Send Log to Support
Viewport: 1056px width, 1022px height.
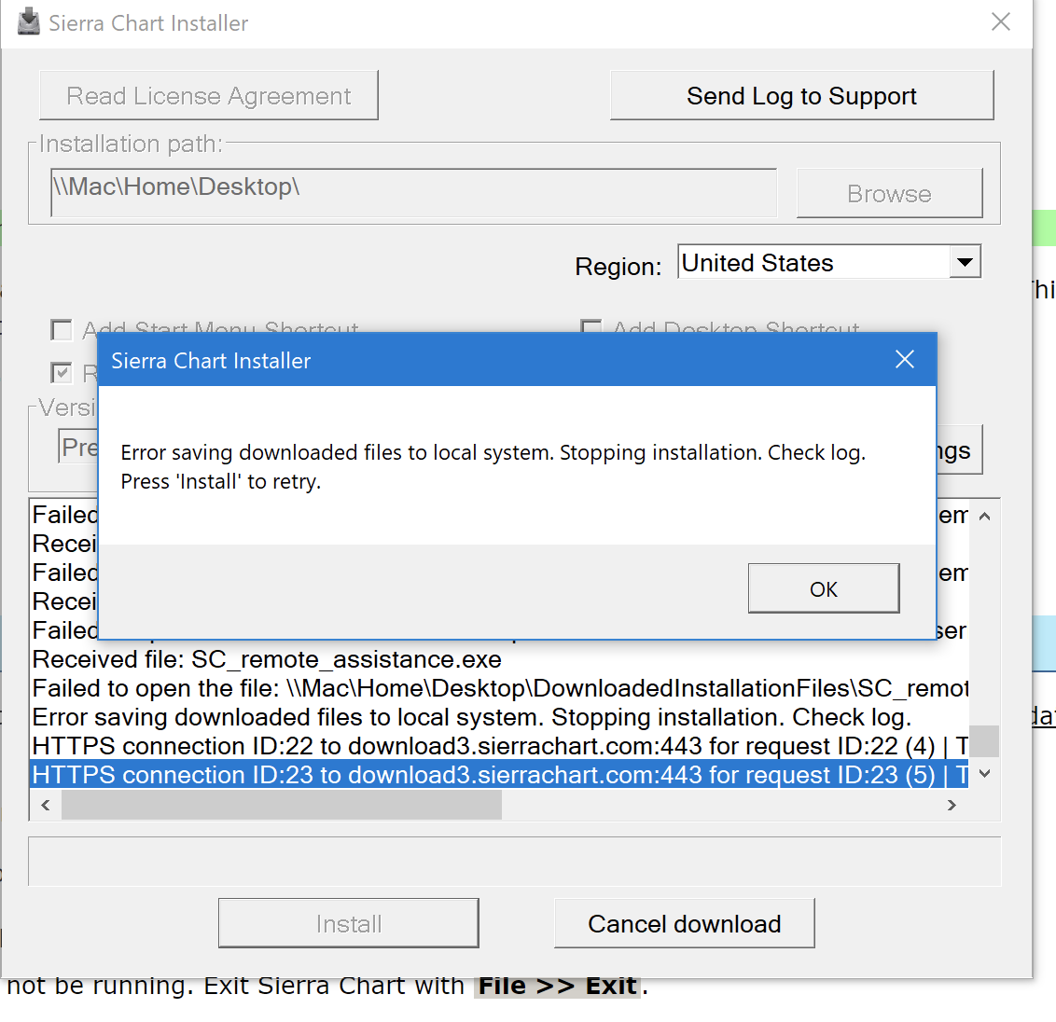pyautogui.click(x=801, y=96)
